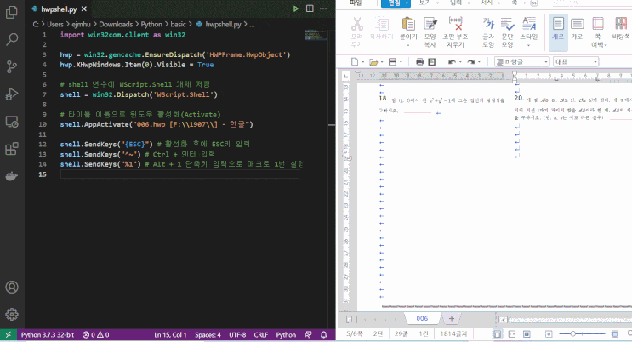The image size is (632, 342).
Task: Change file encoding via UTF-8
Action: (237, 334)
